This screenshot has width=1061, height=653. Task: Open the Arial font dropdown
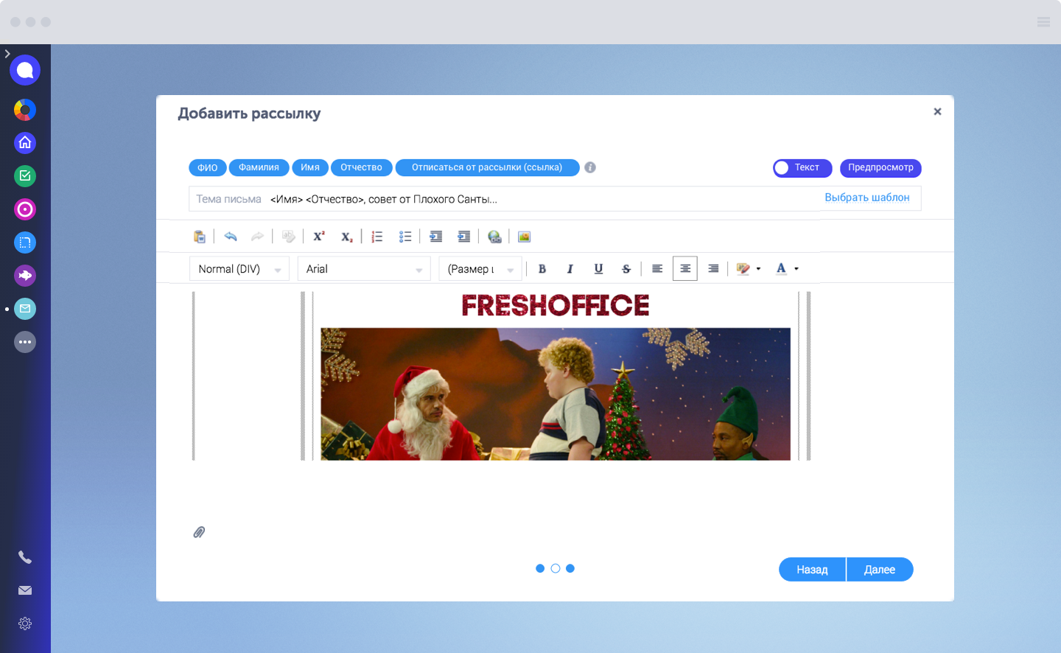364,269
